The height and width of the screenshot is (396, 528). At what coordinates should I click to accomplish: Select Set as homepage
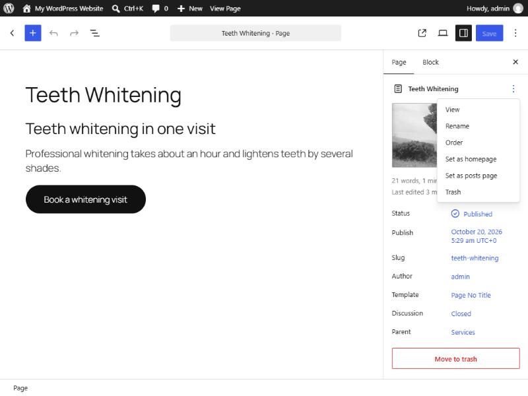click(x=478, y=159)
